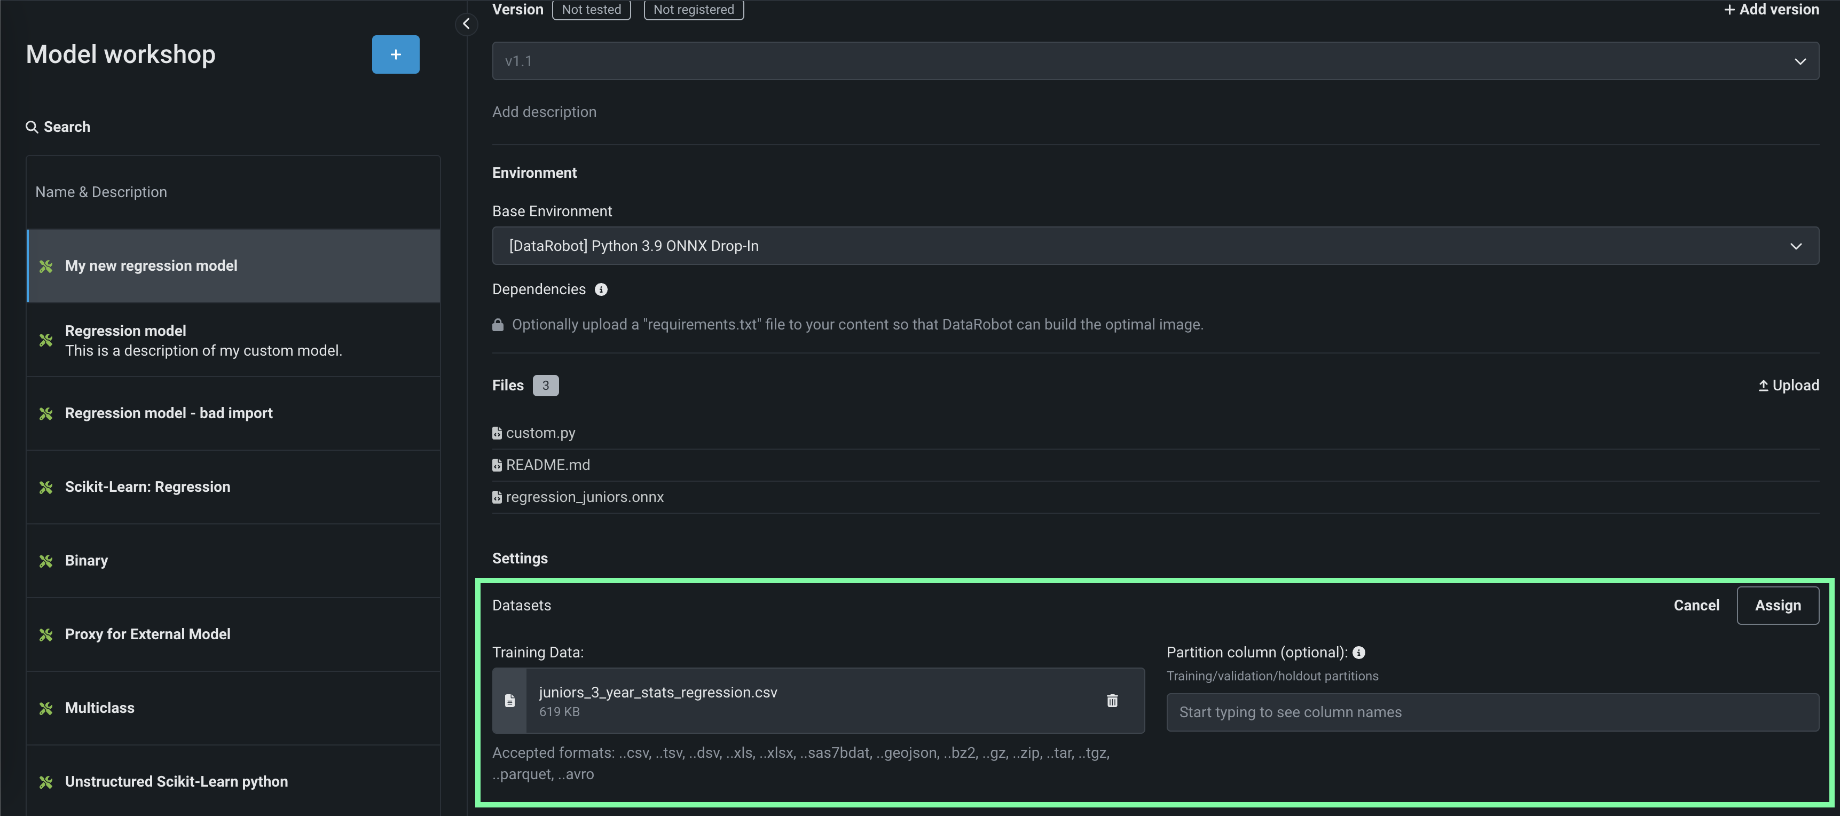Click the search magnifier icon
The height and width of the screenshot is (816, 1840).
click(x=32, y=127)
